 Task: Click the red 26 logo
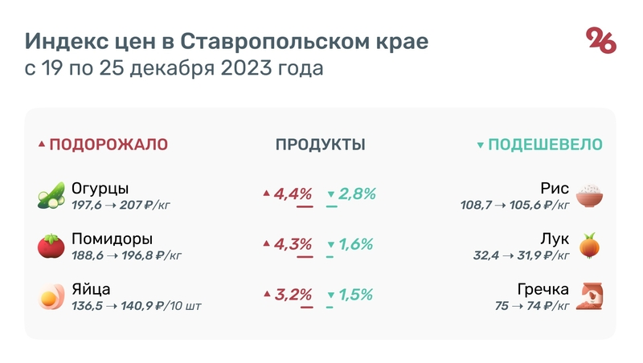click(600, 41)
